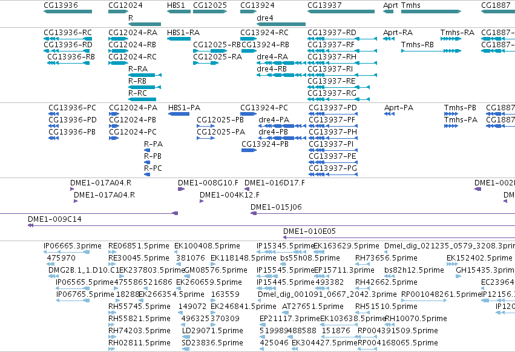The width and height of the screenshot is (515, 352).
Task: Click clone end DME1-016D17.F
Action: point(247,189)
